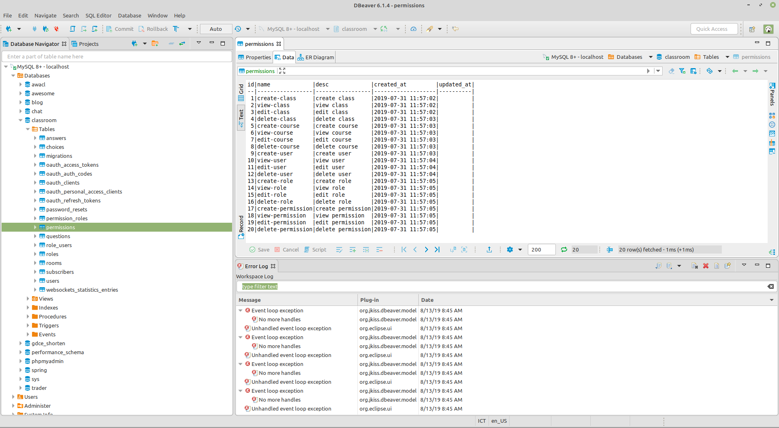Click the Disconnect red plug icon
This screenshot has height=428, width=779.
tap(56, 29)
